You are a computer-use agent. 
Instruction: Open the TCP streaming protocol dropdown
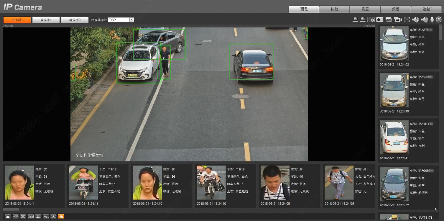121,20
